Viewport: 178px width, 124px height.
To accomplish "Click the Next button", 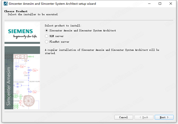I will tap(164, 117).
